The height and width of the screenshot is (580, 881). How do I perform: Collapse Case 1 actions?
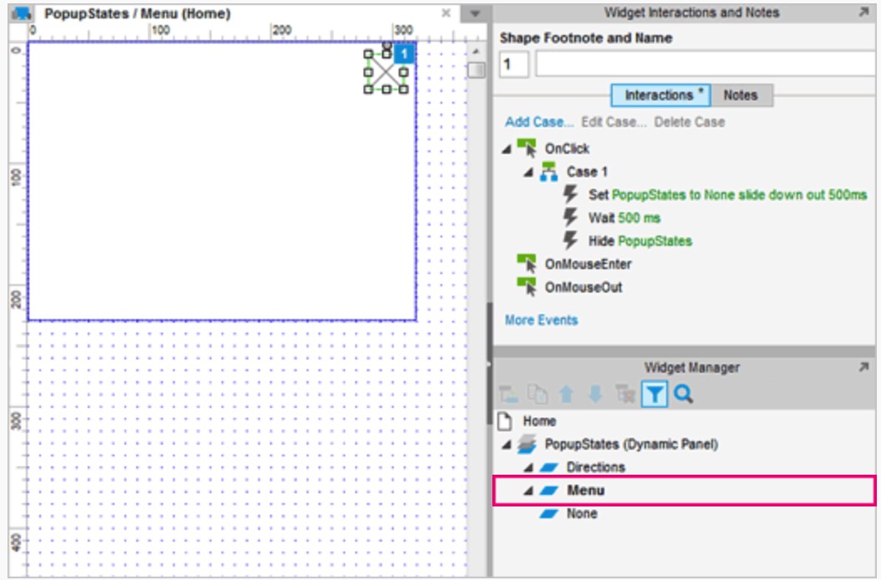click(x=528, y=172)
